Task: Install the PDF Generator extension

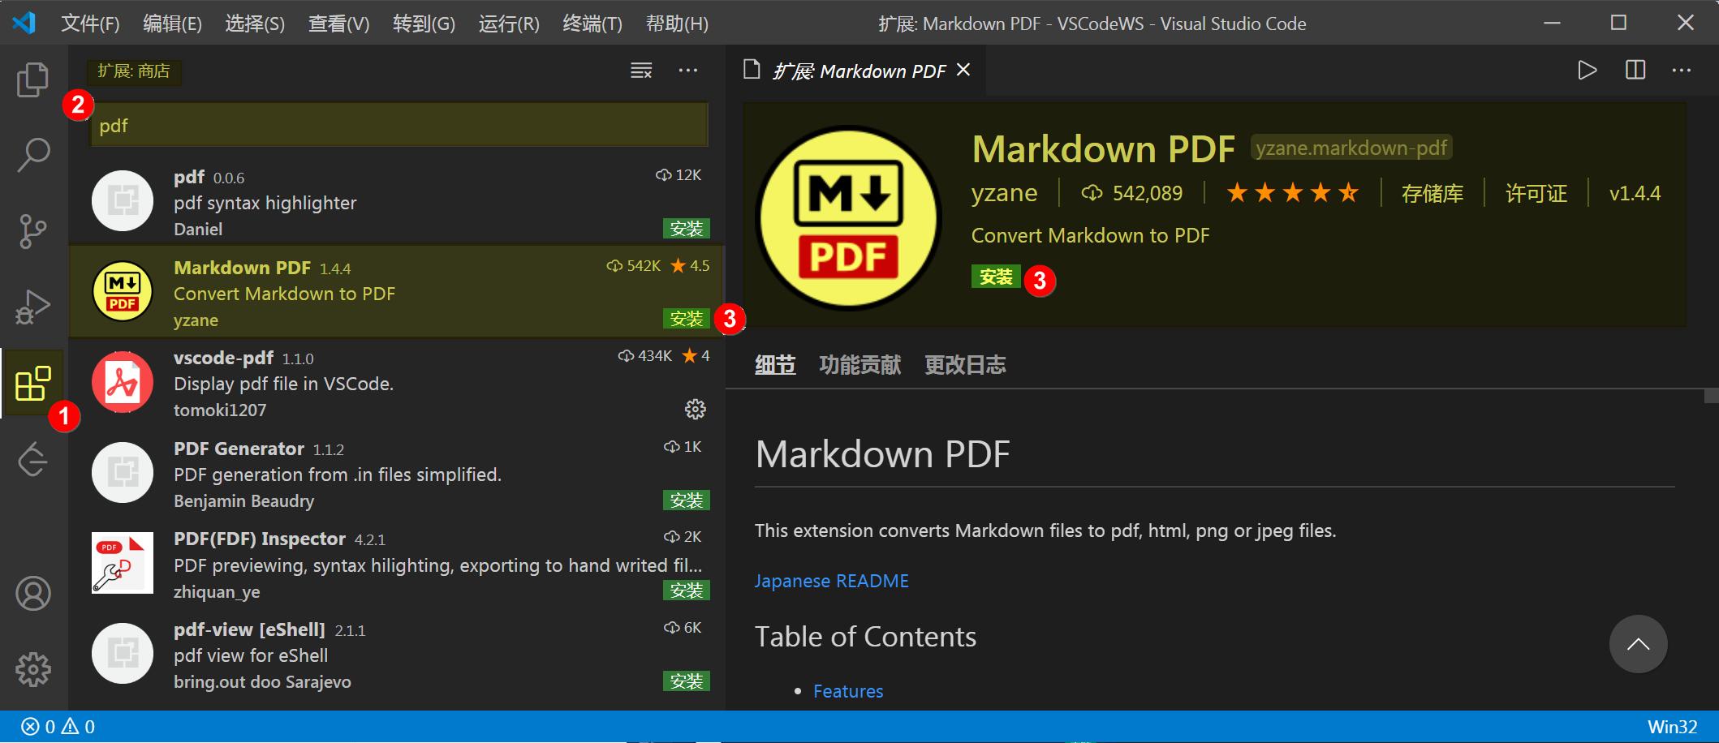Action: coord(687,500)
